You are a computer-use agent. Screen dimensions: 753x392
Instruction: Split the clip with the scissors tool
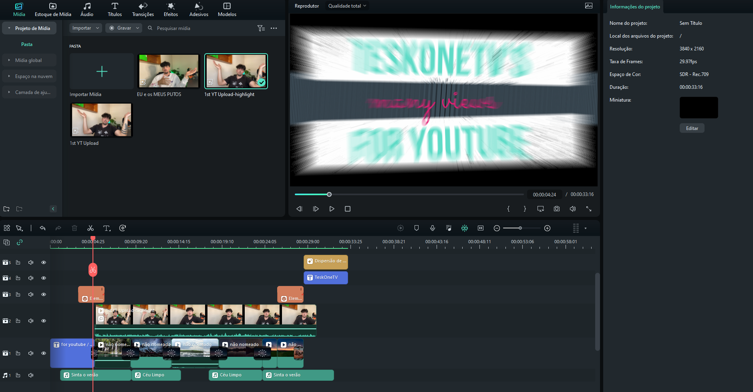tap(91, 228)
